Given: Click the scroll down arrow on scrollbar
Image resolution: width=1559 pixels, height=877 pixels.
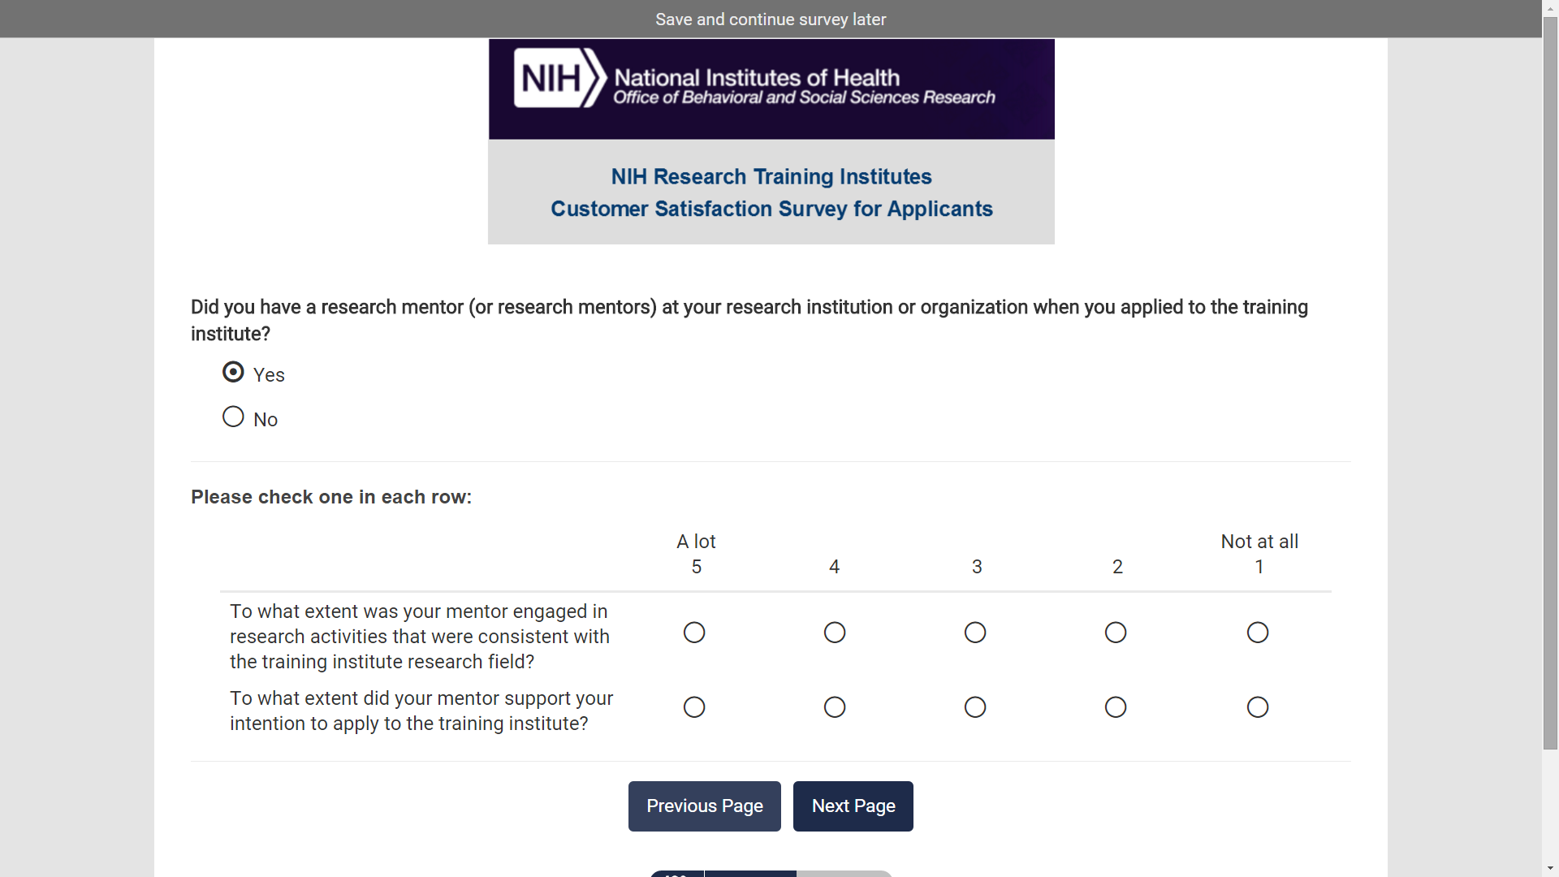Looking at the screenshot, I should [x=1550, y=869].
